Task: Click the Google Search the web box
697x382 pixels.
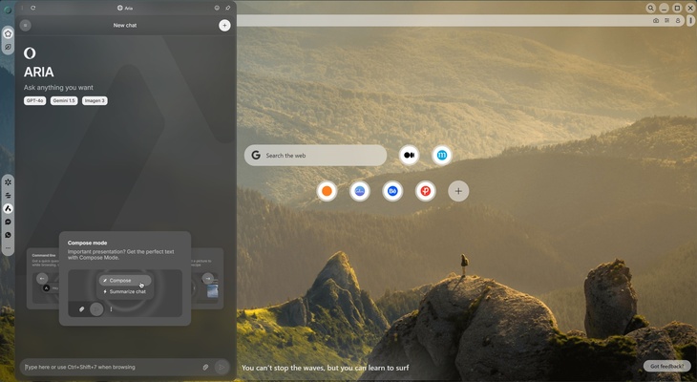Action: (315, 156)
